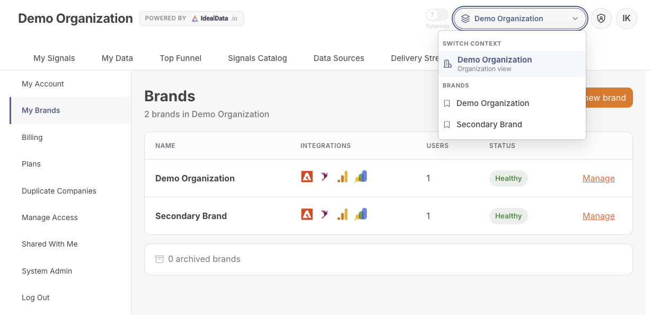Click the Adobe icon in the Secondary Brand row
The width and height of the screenshot is (651, 315).
pyautogui.click(x=307, y=215)
